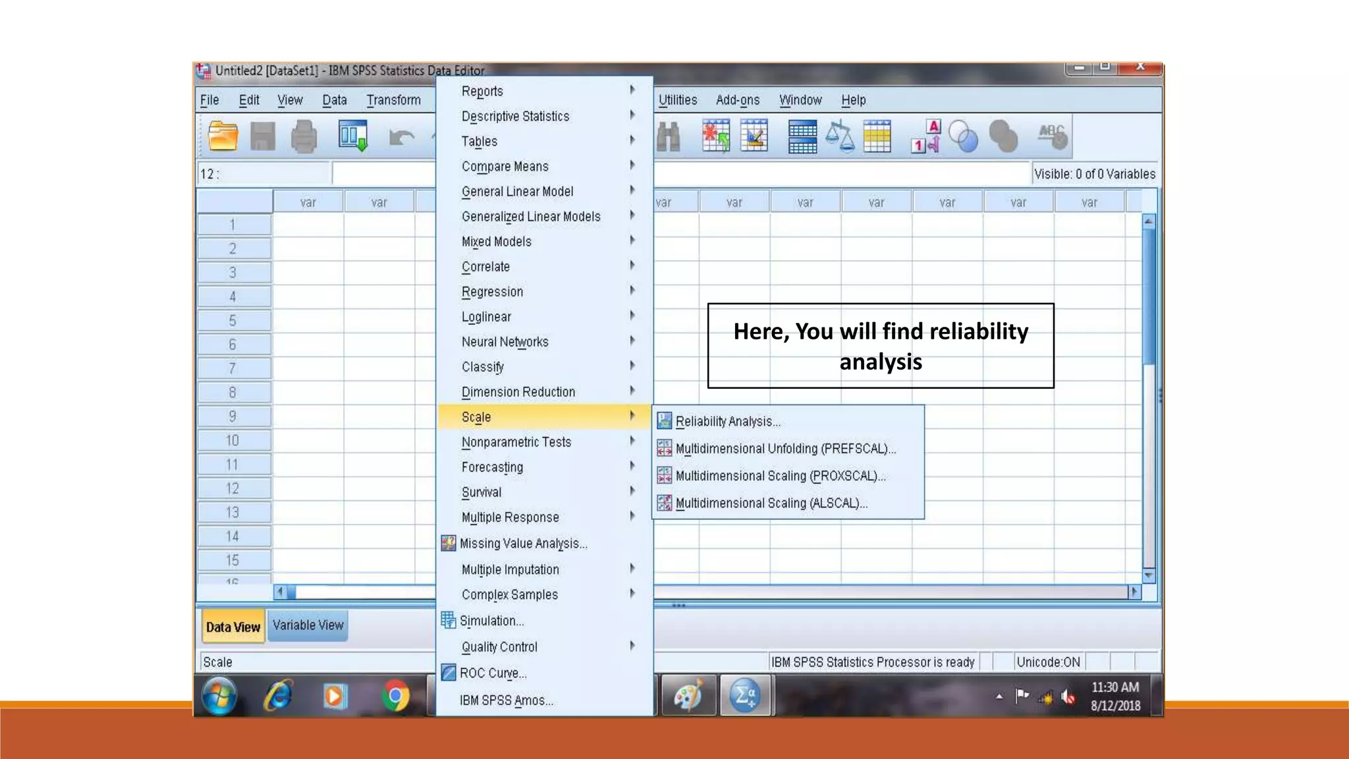The height and width of the screenshot is (759, 1349).
Task: Click the Value Labels icon
Action: click(926, 136)
